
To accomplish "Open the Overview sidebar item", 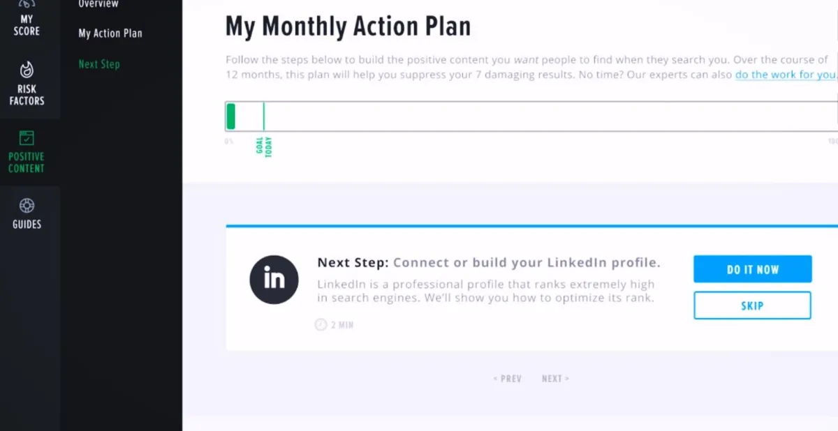I will pos(98,4).
